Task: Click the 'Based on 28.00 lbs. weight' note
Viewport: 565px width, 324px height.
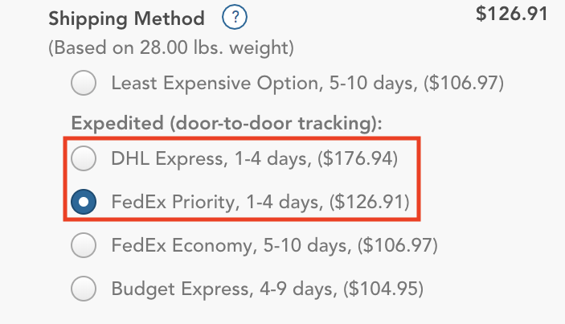Action: 171,47
